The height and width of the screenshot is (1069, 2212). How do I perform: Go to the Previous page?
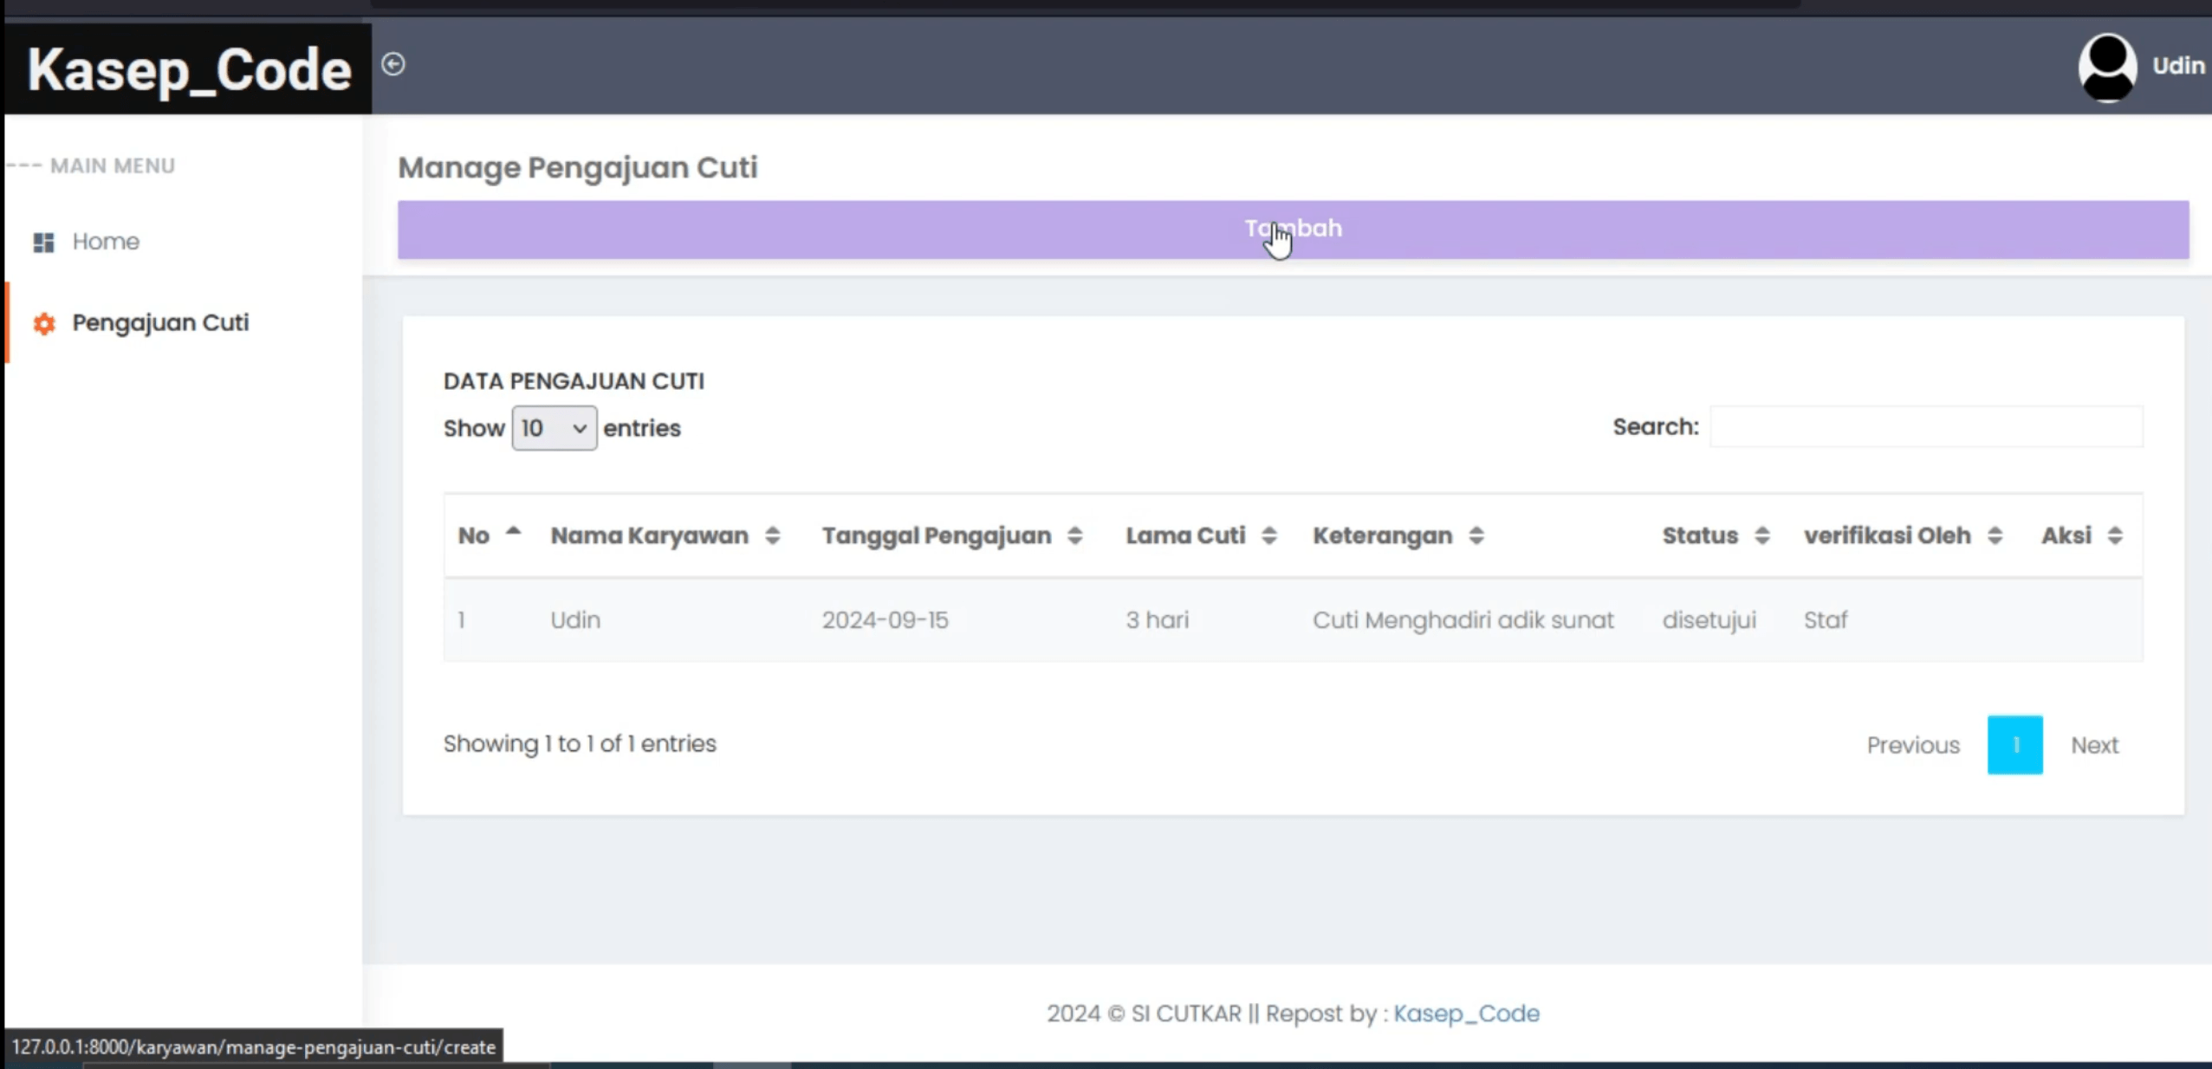click(x=1912, y=745)
